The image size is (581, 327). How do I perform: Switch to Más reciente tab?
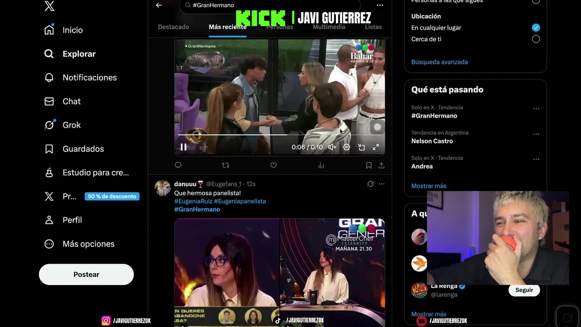[x=227, y=27]
